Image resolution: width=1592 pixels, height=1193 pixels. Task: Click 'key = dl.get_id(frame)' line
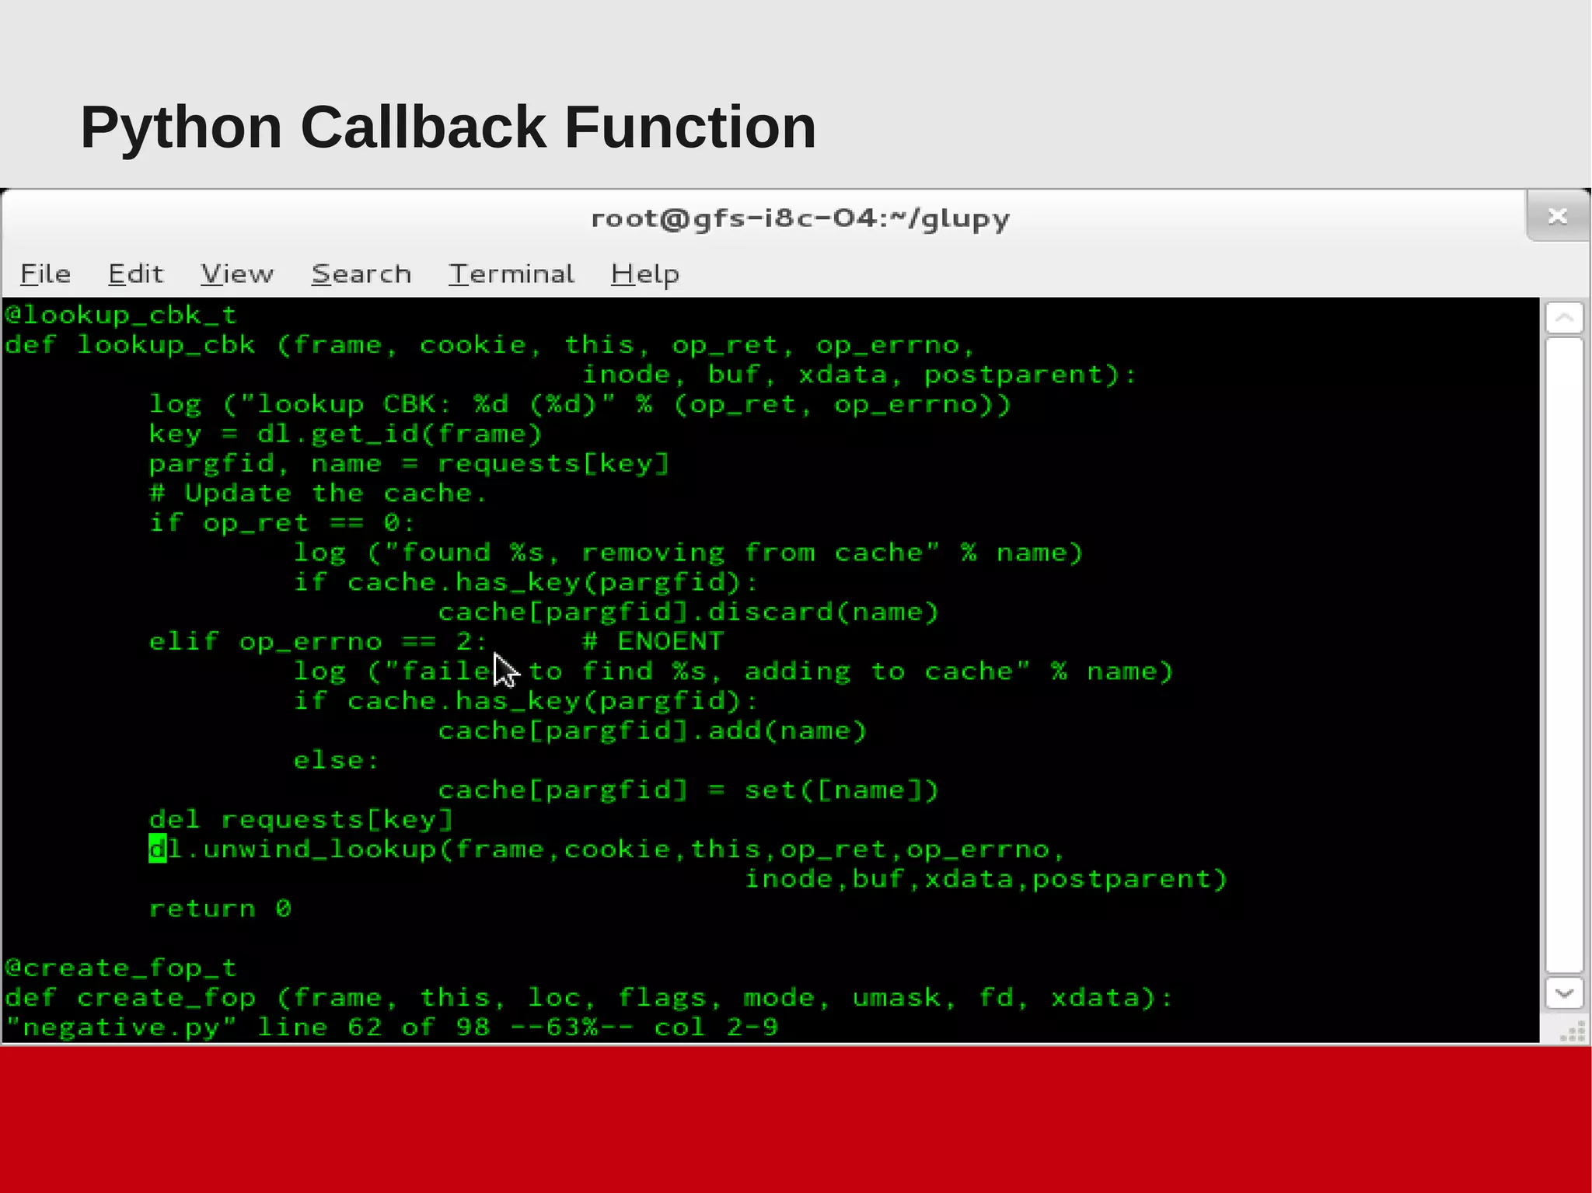point(346,434)
